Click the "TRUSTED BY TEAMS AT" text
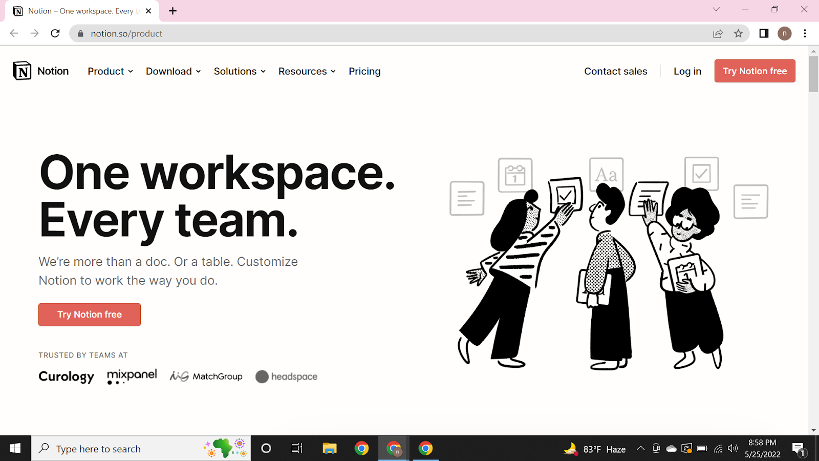 coord(83,355)
